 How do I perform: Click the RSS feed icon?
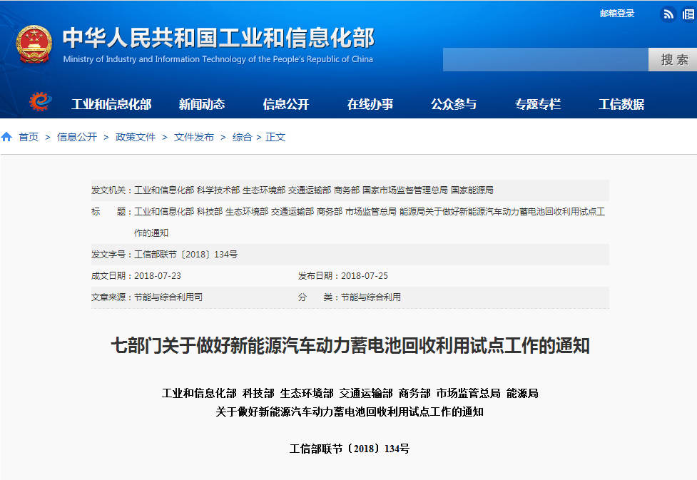[x=668, y=14]
